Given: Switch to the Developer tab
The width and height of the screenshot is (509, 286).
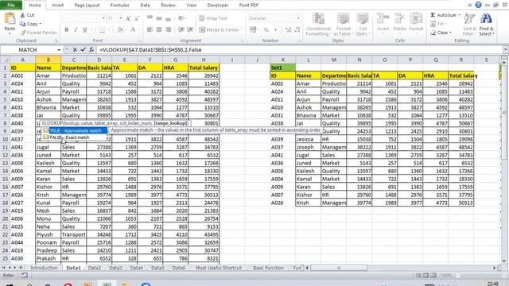Looking at the screenshot, I should coord(217,6).
